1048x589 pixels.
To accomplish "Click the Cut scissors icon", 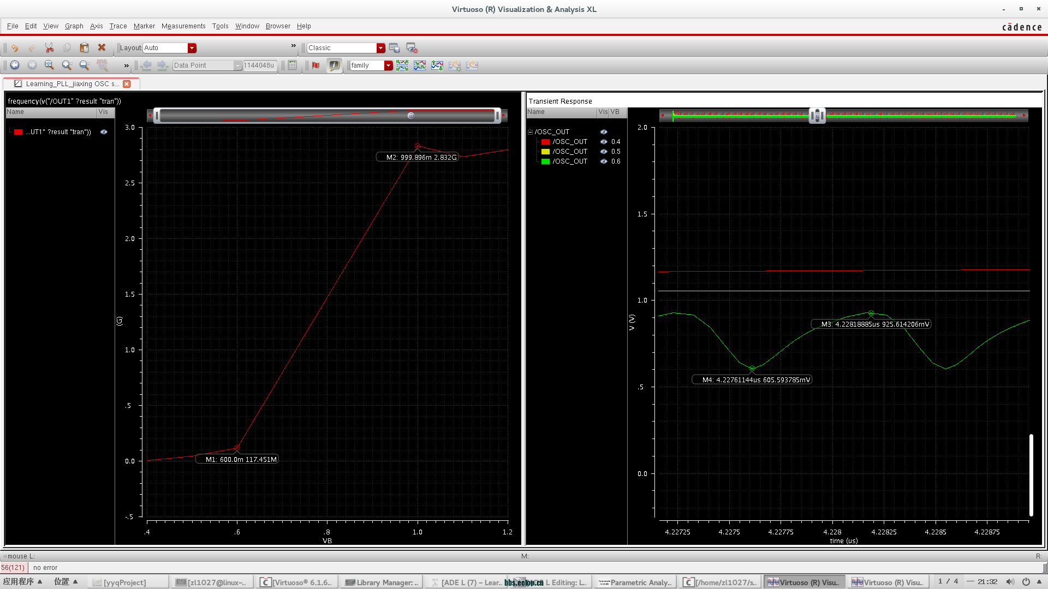I will (x=50, y=48).
